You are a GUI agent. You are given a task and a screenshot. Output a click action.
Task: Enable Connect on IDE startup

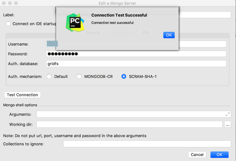click(x=8, y=24)
